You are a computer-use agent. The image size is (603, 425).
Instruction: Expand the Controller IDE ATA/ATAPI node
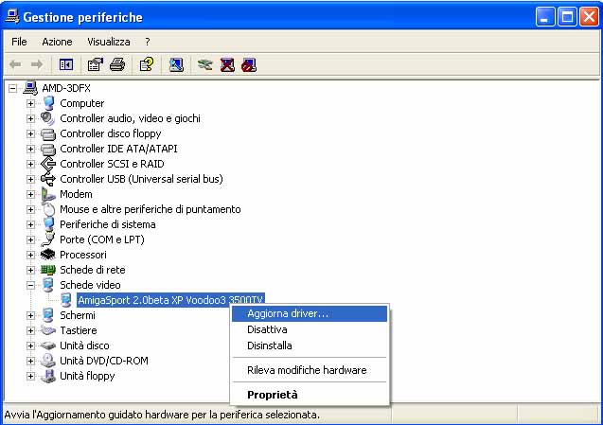[30, 149]
